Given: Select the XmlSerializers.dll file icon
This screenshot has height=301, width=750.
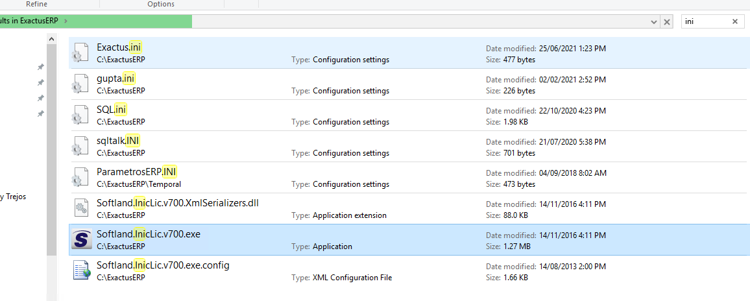Looking at the screenshot, I should [x=80, y=209].
